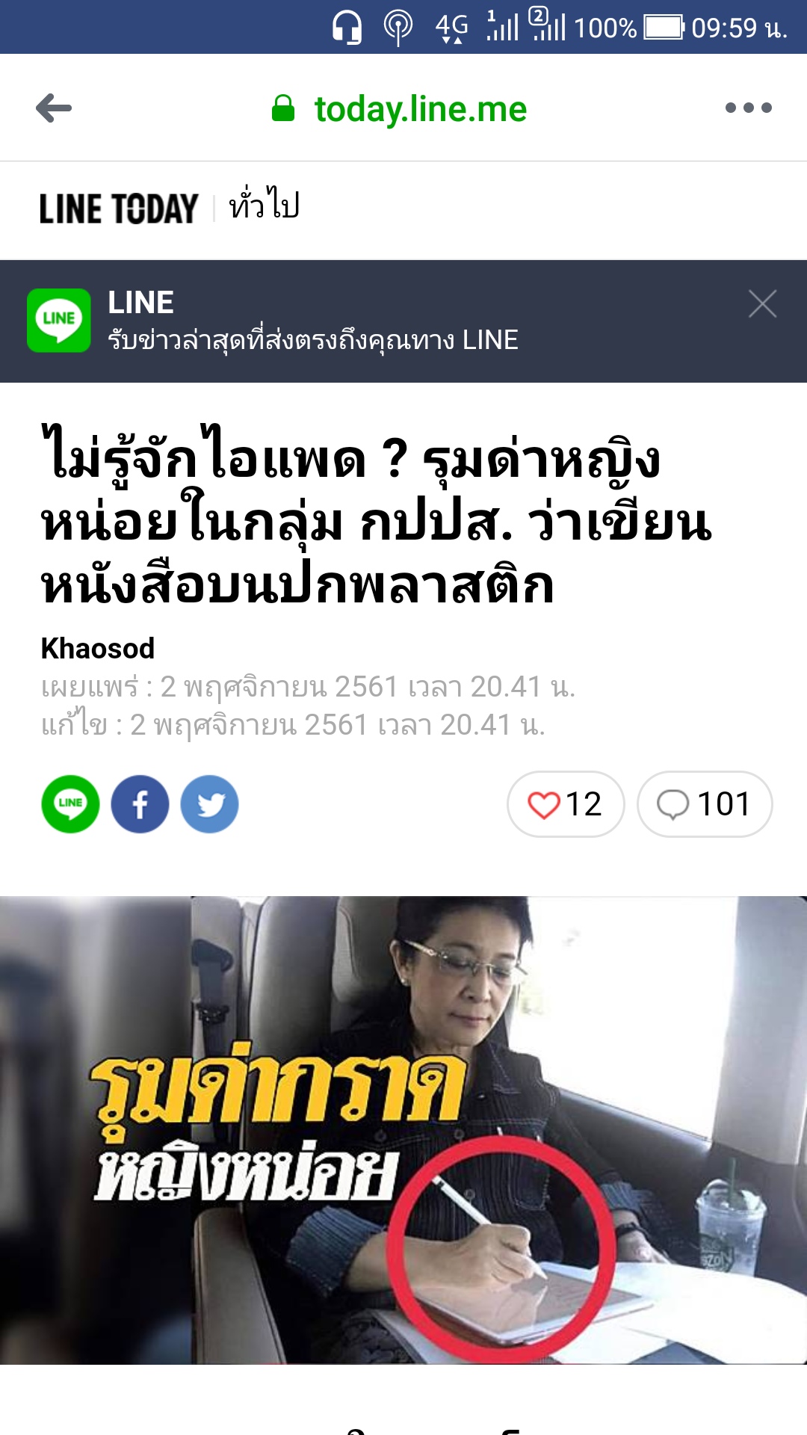Tap the 4G signal status icon
The image size is (807, 1435).
tap(452, 28)
